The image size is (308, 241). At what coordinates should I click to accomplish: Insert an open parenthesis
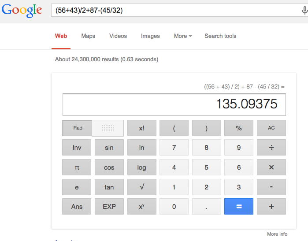click(174, 128)
